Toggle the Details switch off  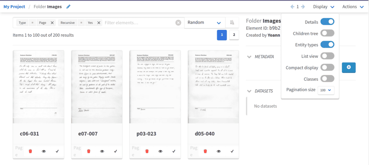point(327,22)
